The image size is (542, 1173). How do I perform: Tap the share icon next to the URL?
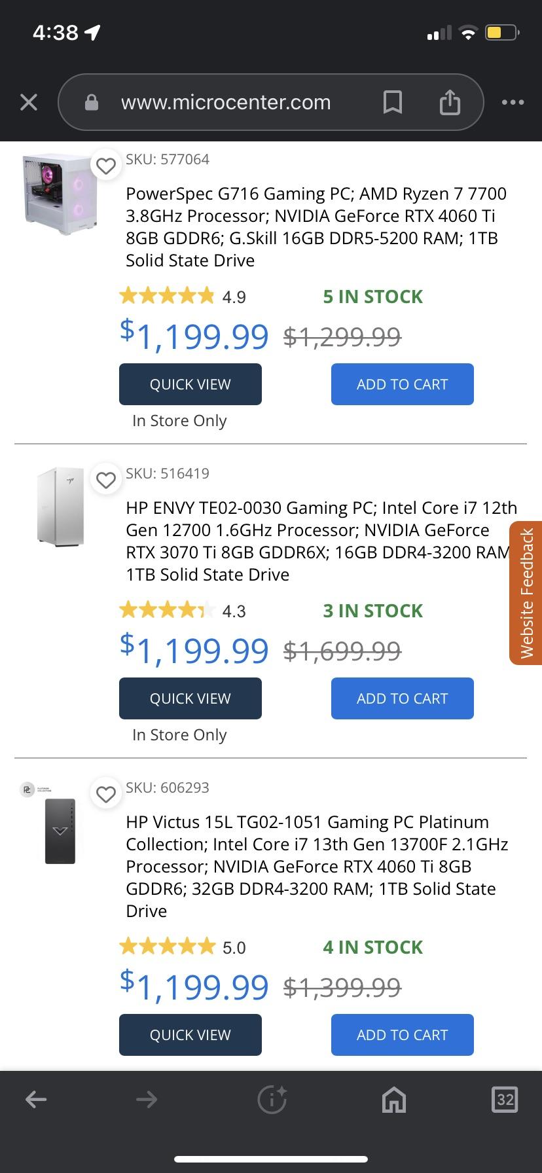(449, 102)
